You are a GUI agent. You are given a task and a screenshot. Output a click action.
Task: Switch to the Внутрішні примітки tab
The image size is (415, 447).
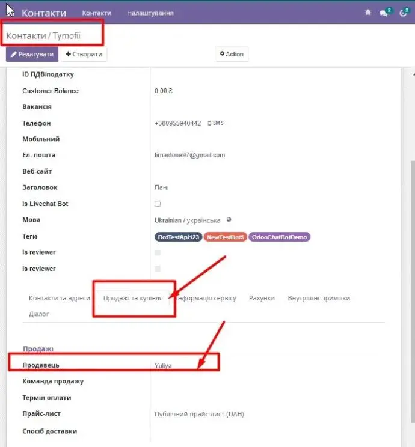(x=319, y=298)
